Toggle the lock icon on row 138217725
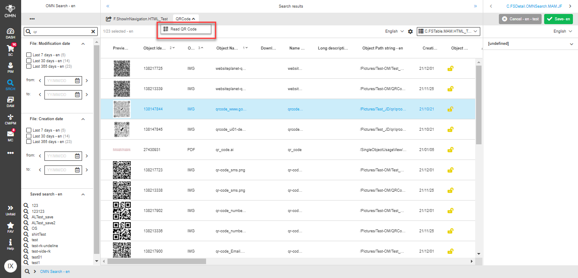The width and height of the screenshot is (578, 278). click(x=450, y=68)
